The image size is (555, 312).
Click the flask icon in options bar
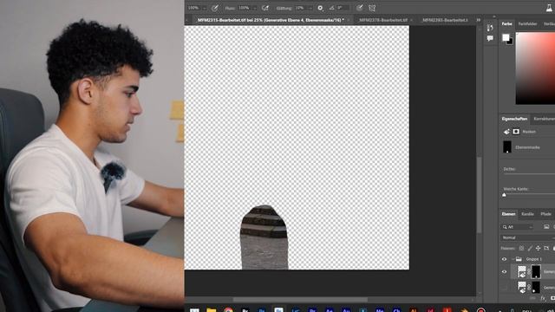click(549, 8)
